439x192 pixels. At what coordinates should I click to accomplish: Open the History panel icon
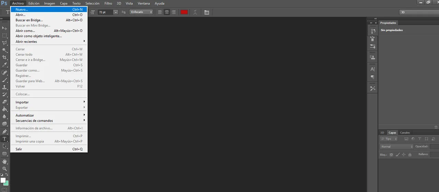(372, 31)
